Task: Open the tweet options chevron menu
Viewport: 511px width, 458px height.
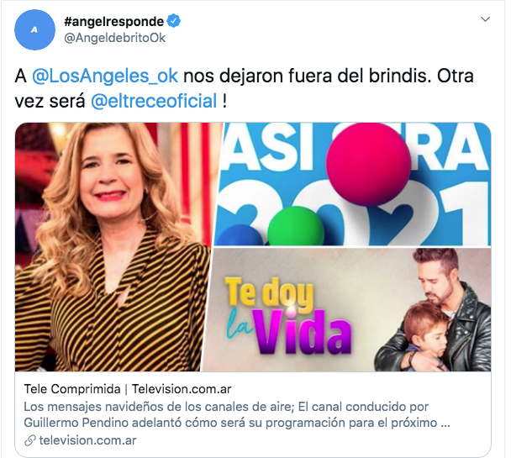Action: pos(485,19)
